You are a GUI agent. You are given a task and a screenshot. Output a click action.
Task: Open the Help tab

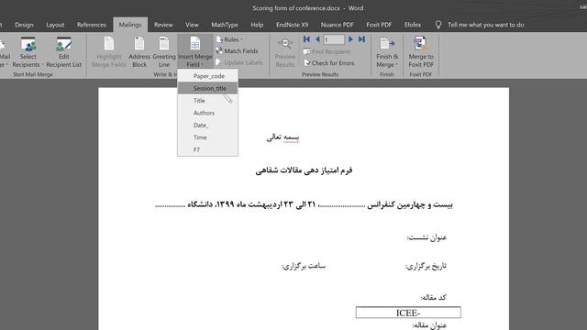(x=257, y=25)
